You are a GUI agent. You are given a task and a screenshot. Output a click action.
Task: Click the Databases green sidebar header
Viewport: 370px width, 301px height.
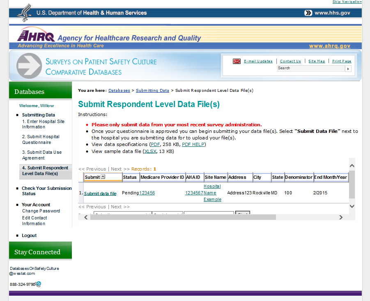click(40, 90)
